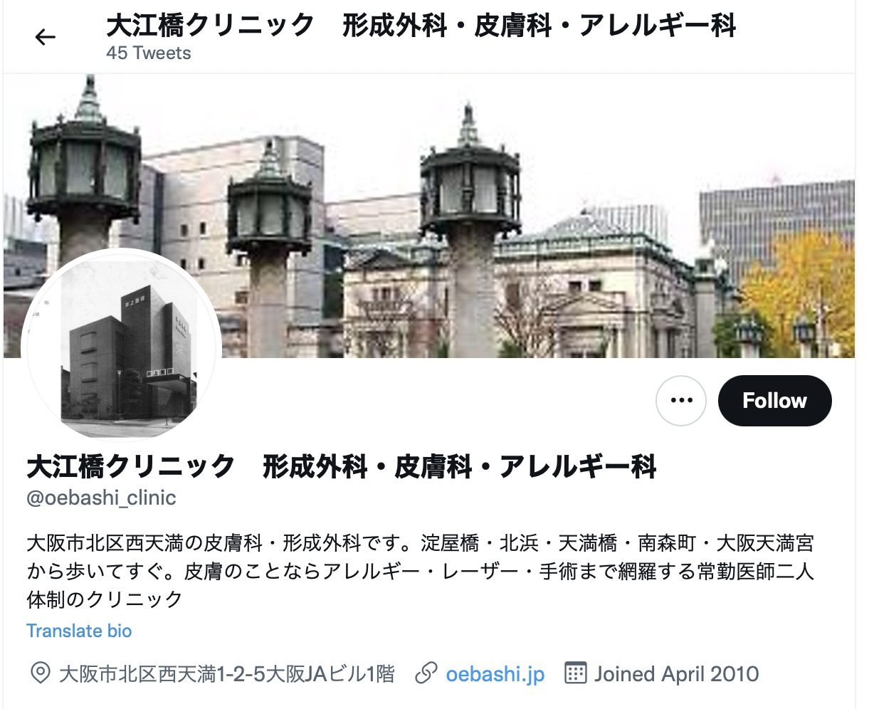
Task: Click the Joined April 2010 text
Action: [x=677, y=673]
